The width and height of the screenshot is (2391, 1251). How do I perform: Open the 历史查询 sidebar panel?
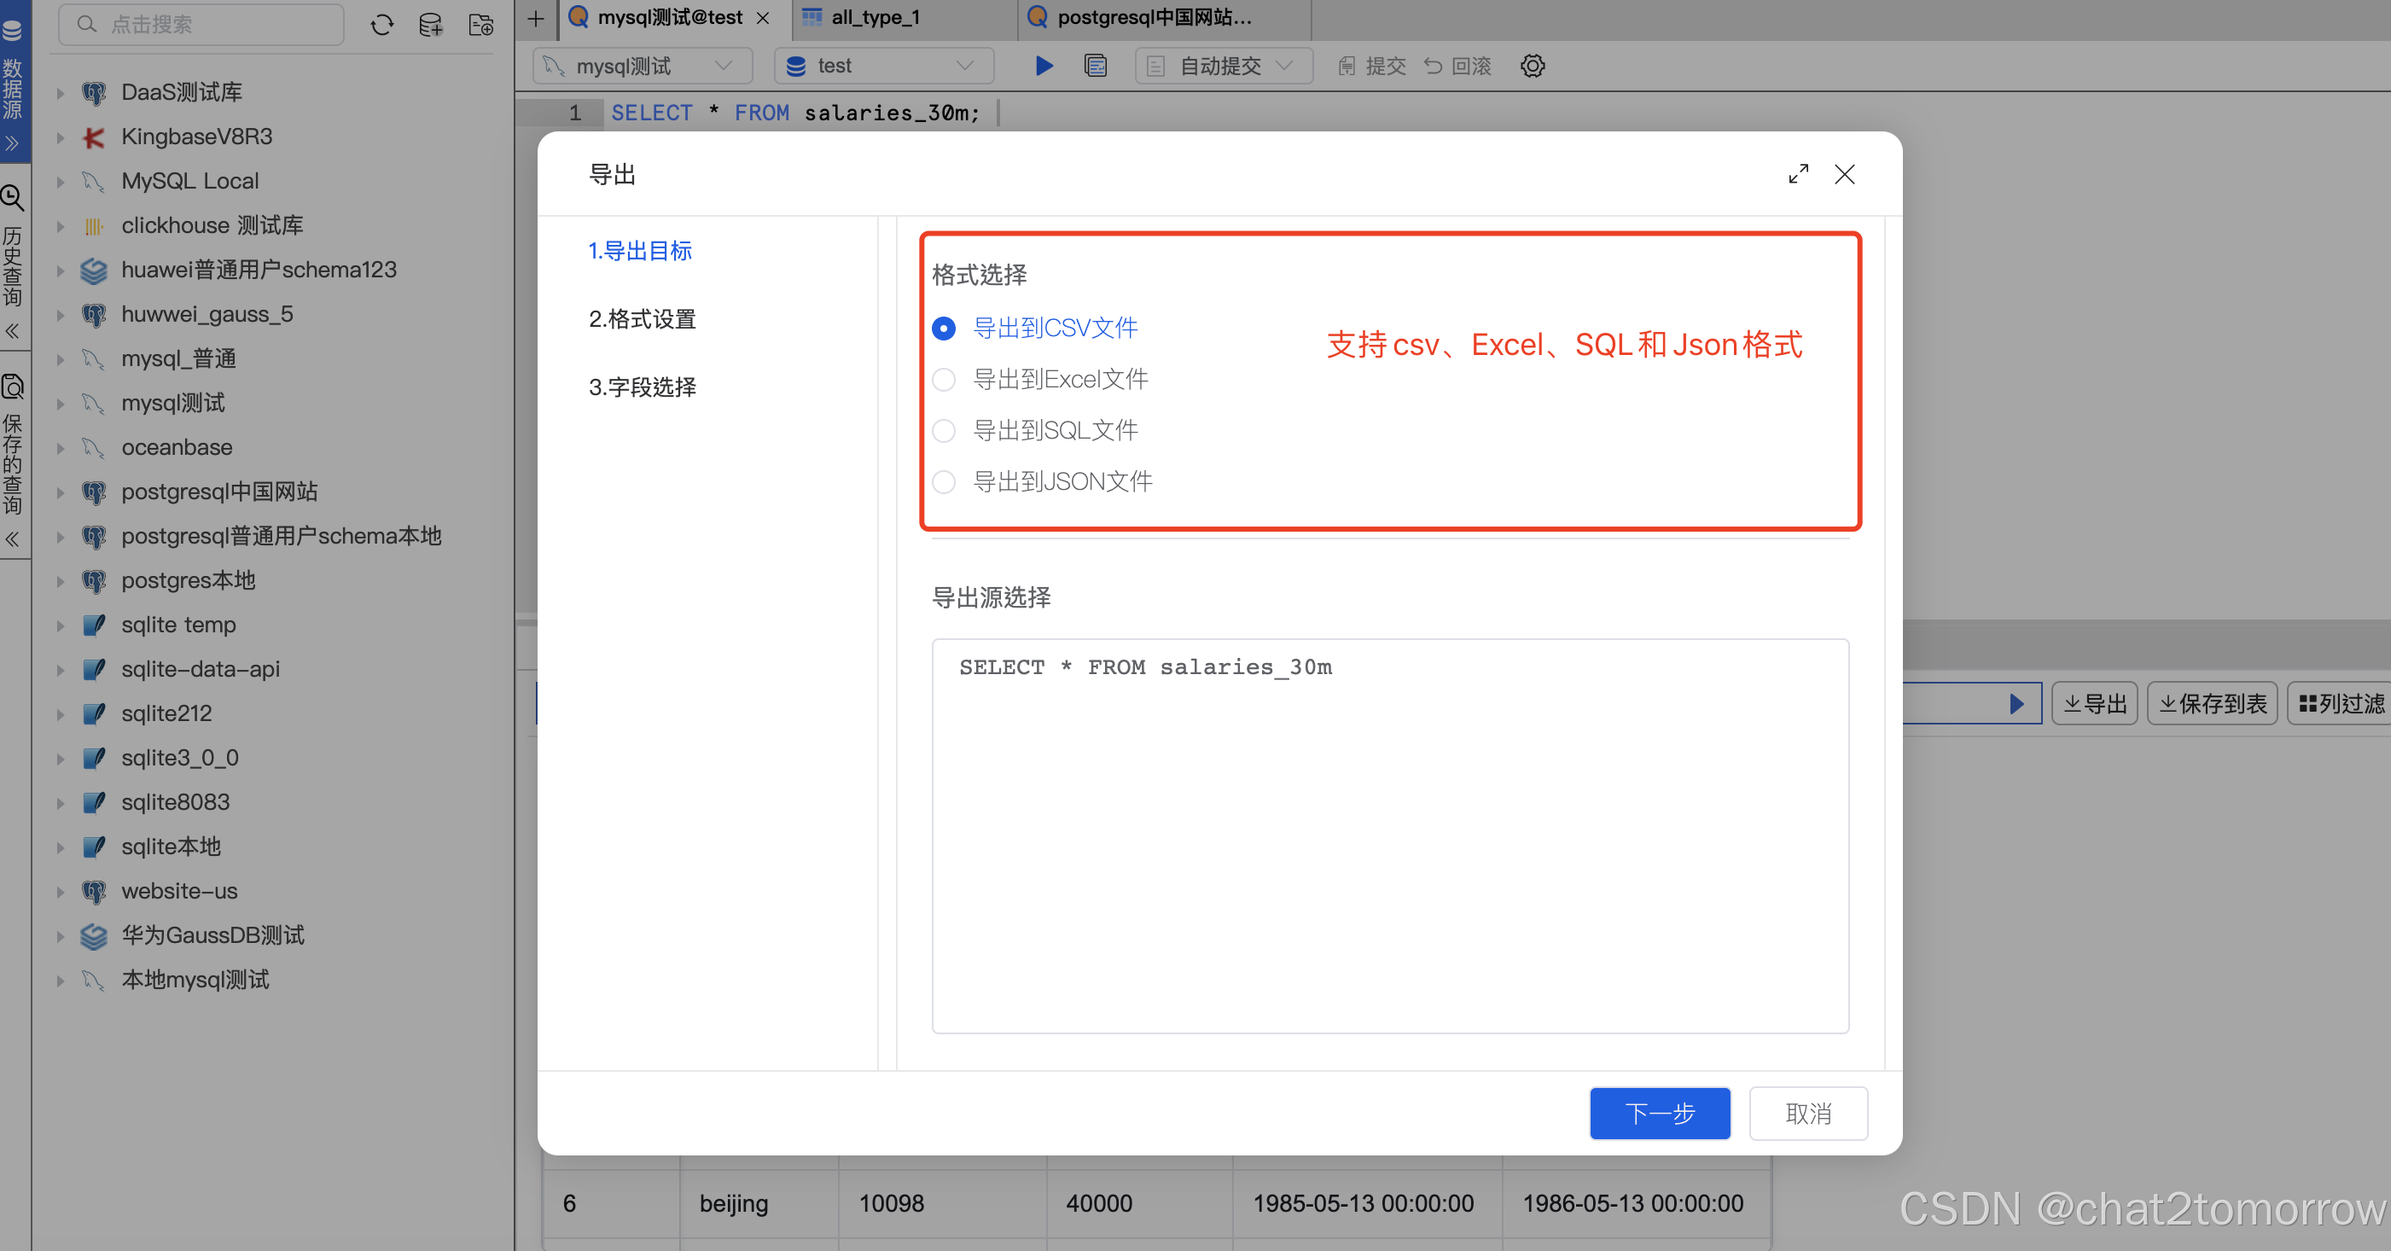(13, 198)
